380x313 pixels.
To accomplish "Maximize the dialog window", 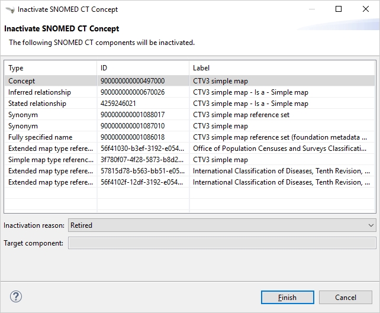I will coord(339,9).
